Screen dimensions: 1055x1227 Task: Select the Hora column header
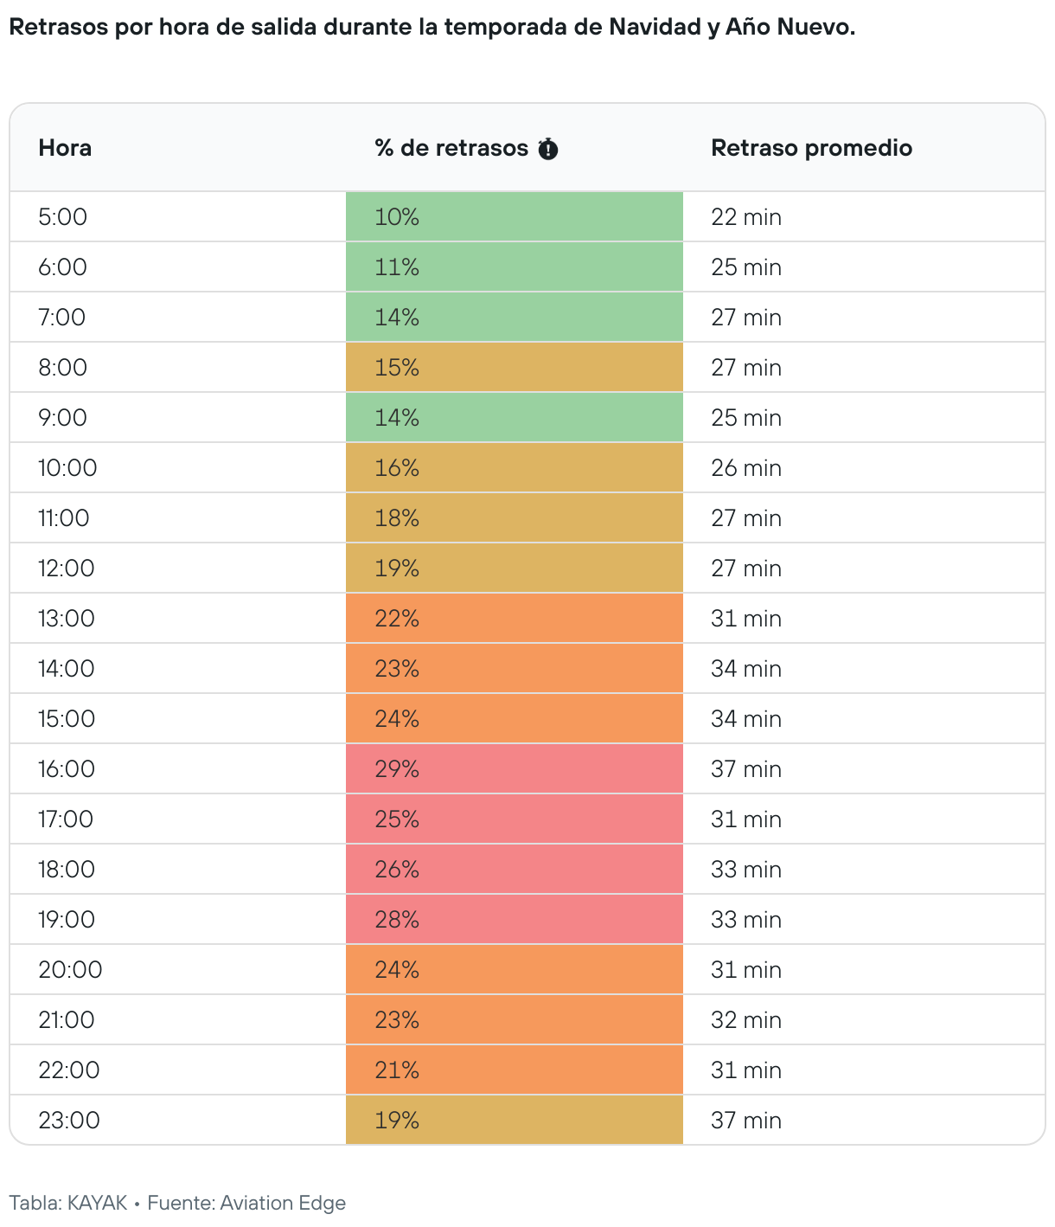65,148
